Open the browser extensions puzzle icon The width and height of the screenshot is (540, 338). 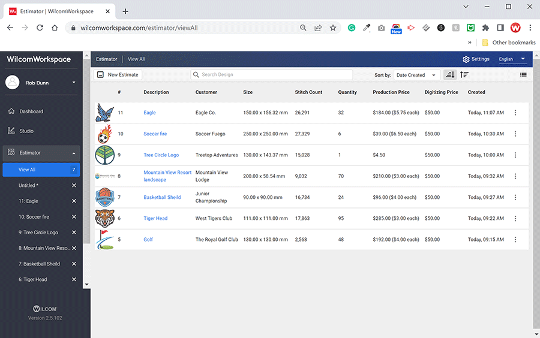[x=485, y=28]
